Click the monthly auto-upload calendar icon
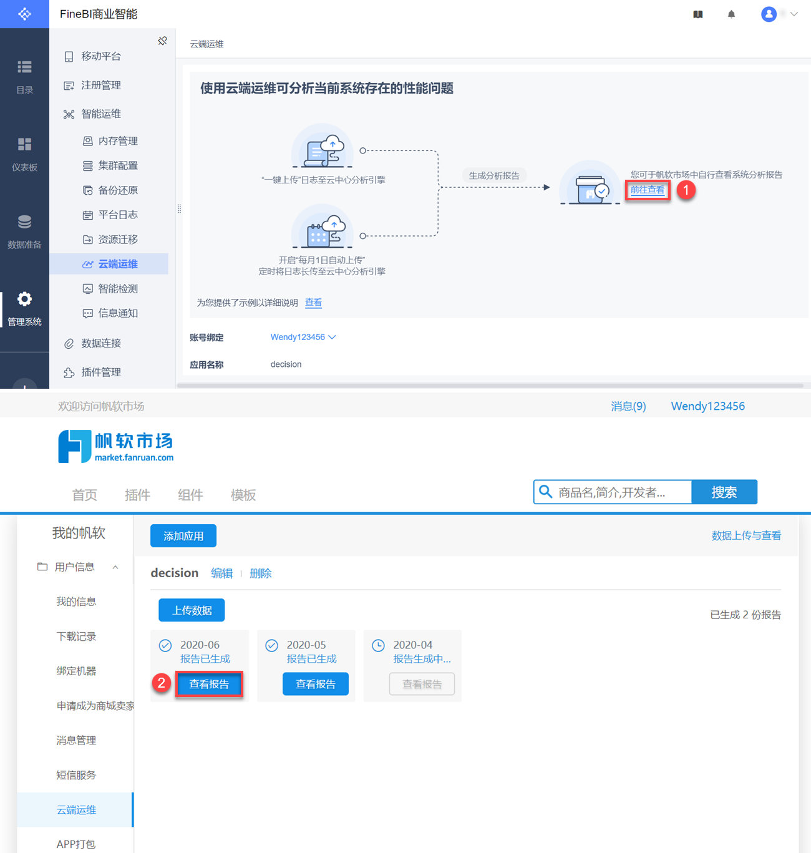Image resolution: width=811 pixels, height=853 pixels. click(323, 227)
